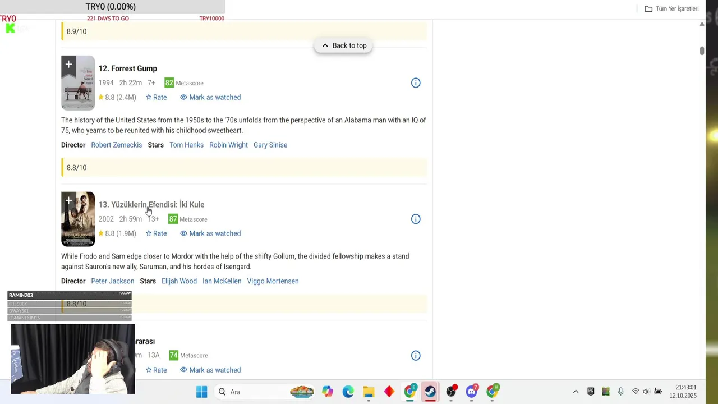This screenshot has height=404, width=718.
Task: Open the Windows Start menu
Action: point(201,392)
